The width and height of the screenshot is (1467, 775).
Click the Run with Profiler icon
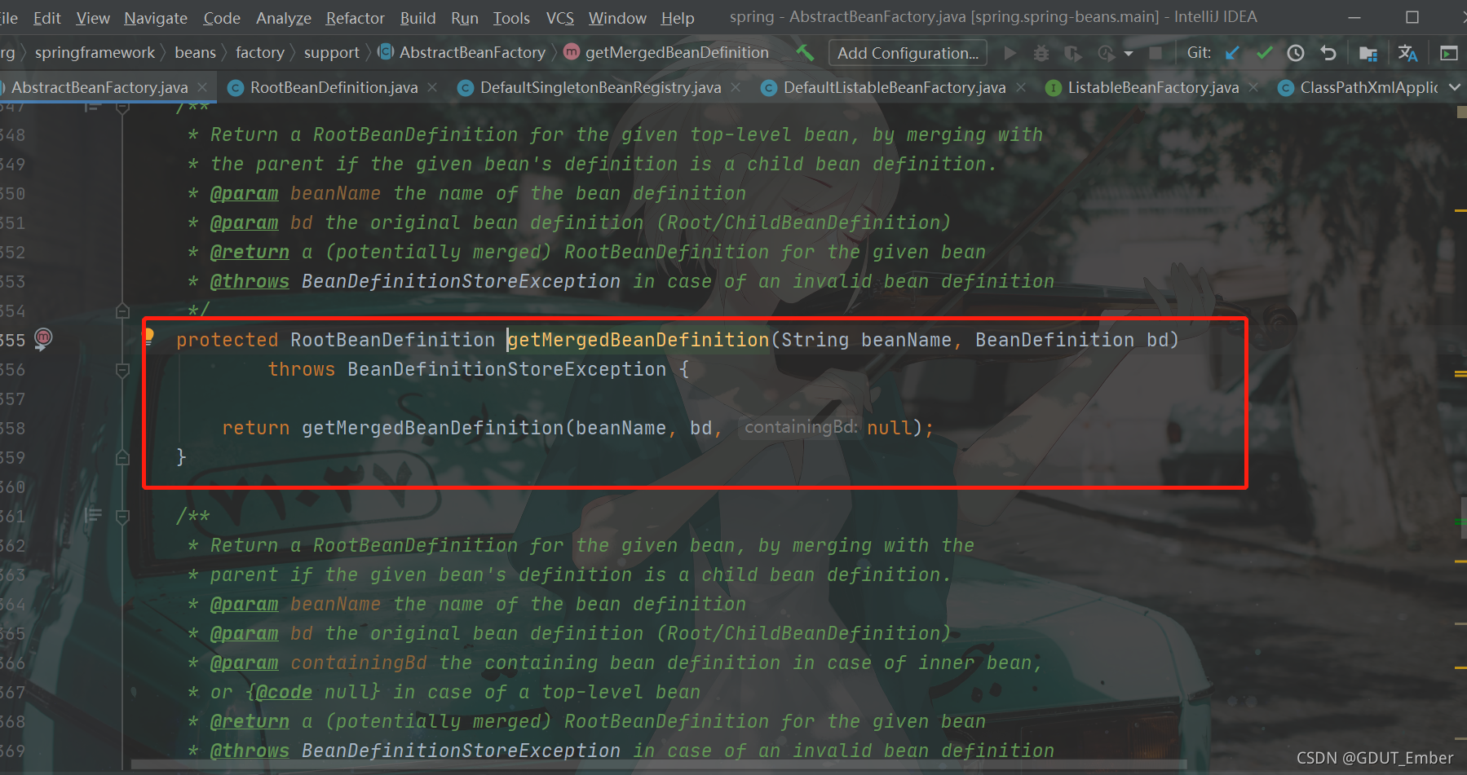(x=1106, y=53)
